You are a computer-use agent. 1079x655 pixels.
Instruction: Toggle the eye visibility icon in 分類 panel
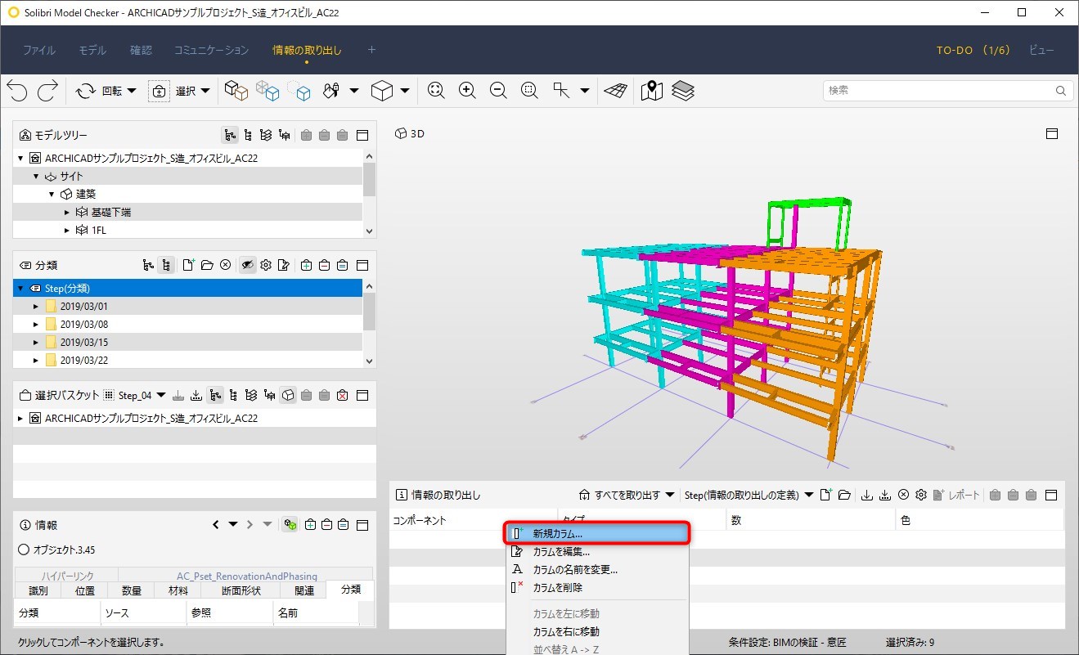[x=247, y=265]
